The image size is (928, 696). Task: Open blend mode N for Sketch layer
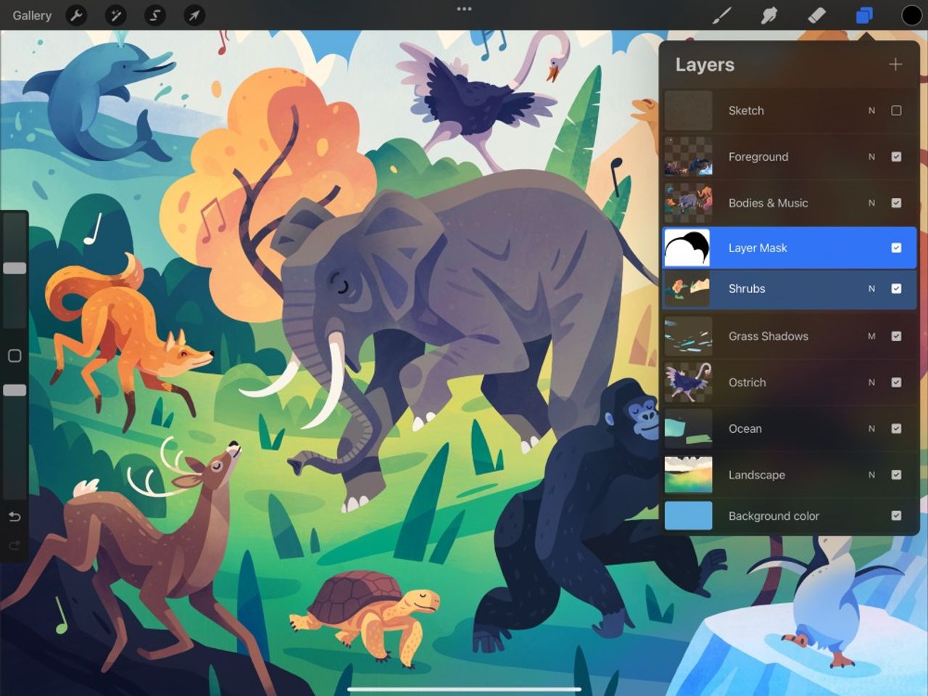871,110
